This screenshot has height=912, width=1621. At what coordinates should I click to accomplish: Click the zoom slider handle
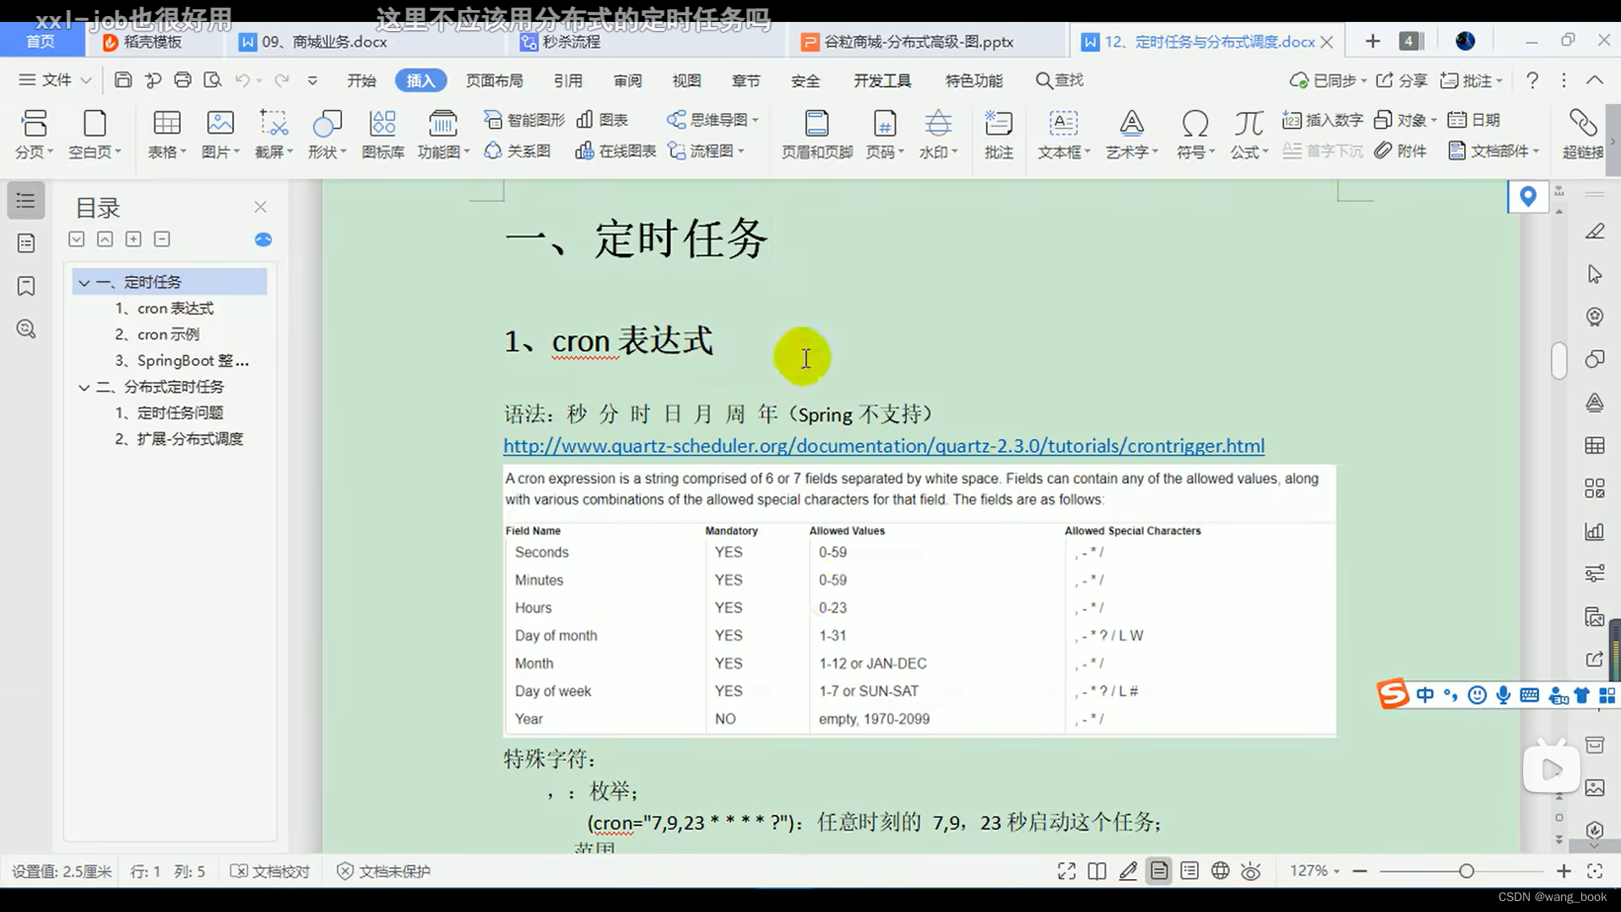pos(1466,871)
